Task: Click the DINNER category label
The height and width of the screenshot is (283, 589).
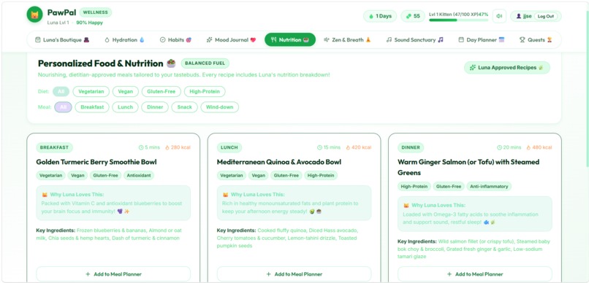Action: click(411, 147)
